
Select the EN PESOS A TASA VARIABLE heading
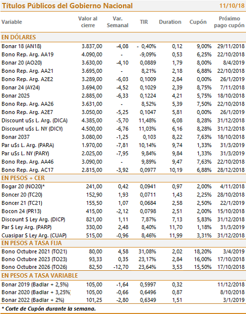coord(39,275)
